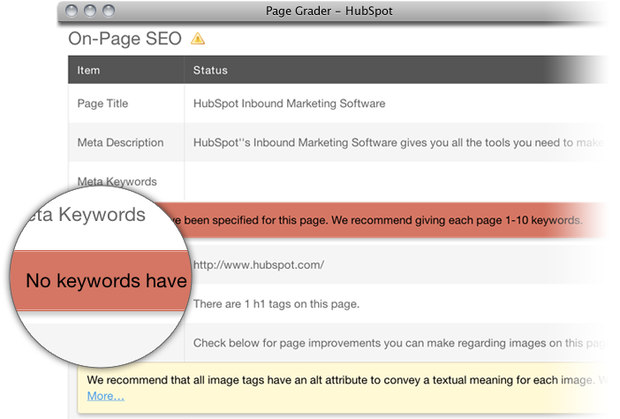Click the meta description text starting HubSpot''s Inbound
620x419 pixels.
pos(398,142)
